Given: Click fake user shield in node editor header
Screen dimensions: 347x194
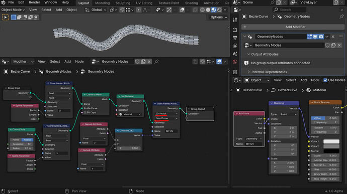Looking at the screenshot, I should pyautogui.click(x=137, y=62).
